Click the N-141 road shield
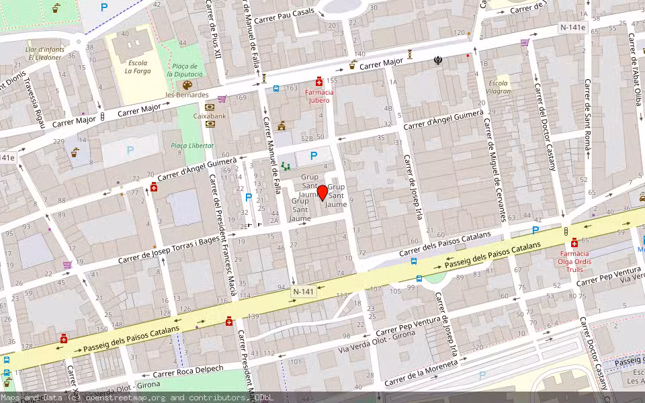 click(x=303, y=292)
